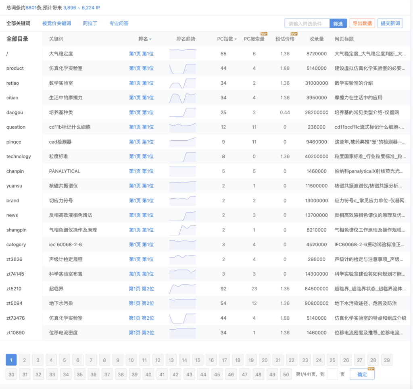Viewport: 413px width, 389px height.
Task: Select the chanpin directory
Action: tap(15, 171)
